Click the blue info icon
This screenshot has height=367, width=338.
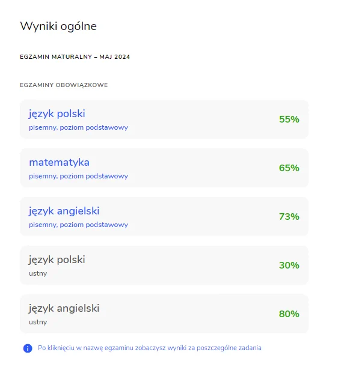pyautogui.click(x=28, y=348)
